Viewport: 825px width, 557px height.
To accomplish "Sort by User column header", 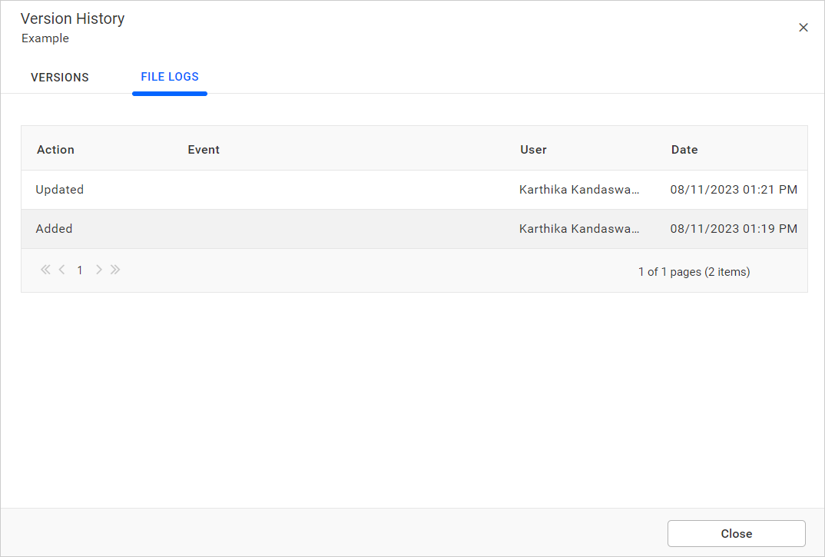I will click(533, 150).
